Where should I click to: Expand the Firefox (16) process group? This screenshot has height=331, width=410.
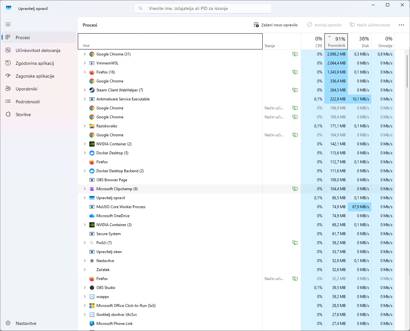click(x=85, y=72)
